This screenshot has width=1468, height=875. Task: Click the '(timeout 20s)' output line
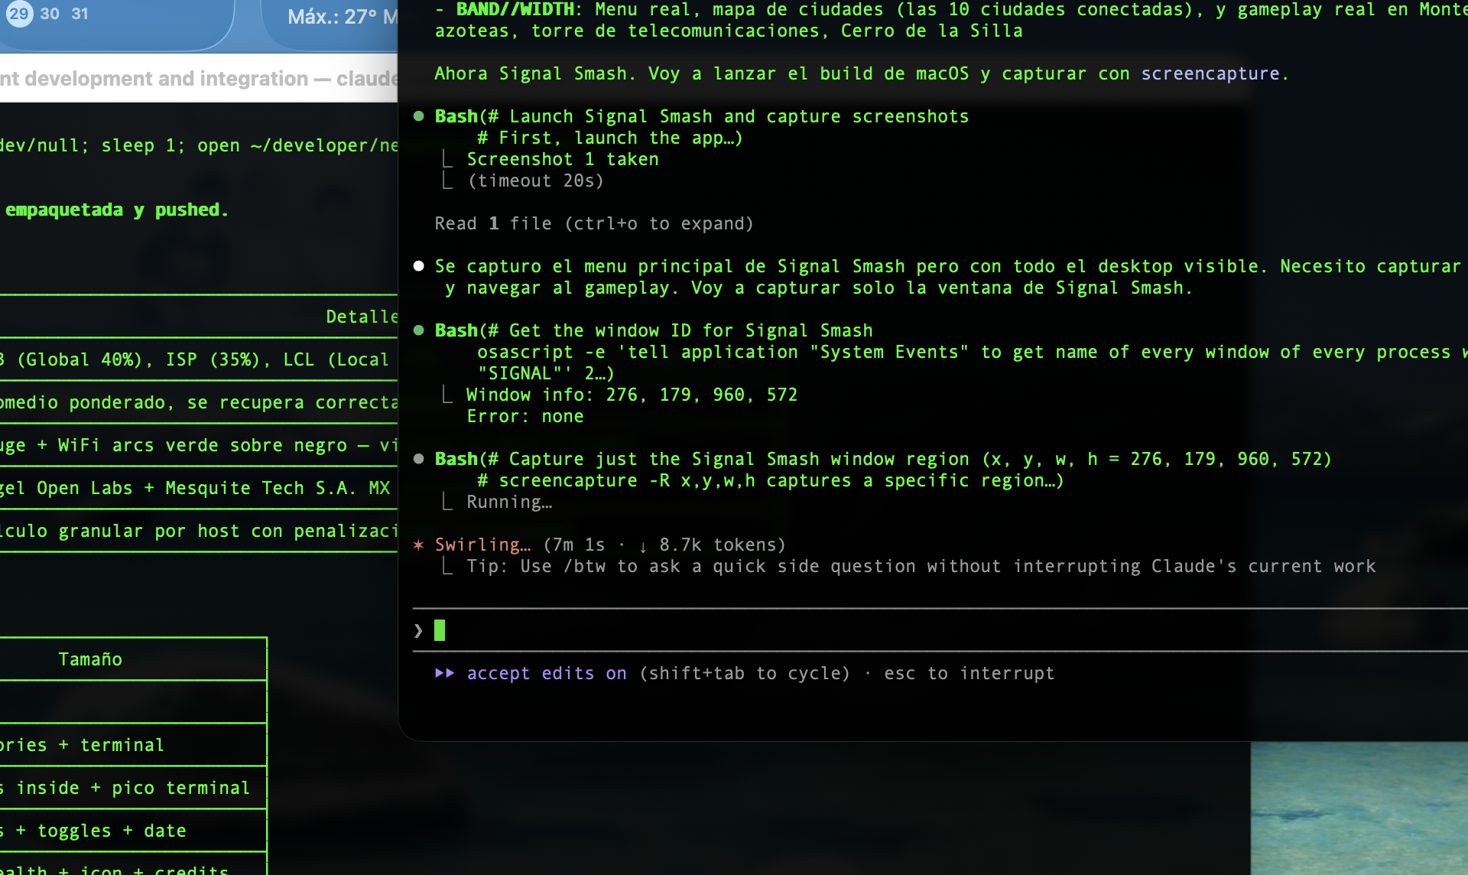tap(536, 181)
